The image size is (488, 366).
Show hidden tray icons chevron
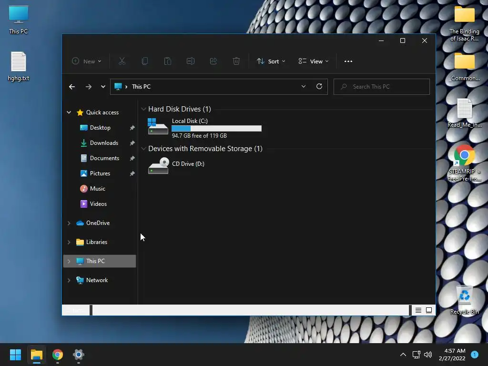click(403, 355)
